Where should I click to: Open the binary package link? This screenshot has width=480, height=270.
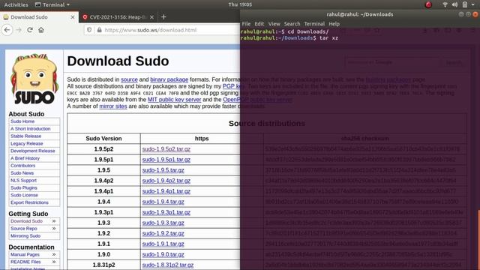click(x=169, y=79)
